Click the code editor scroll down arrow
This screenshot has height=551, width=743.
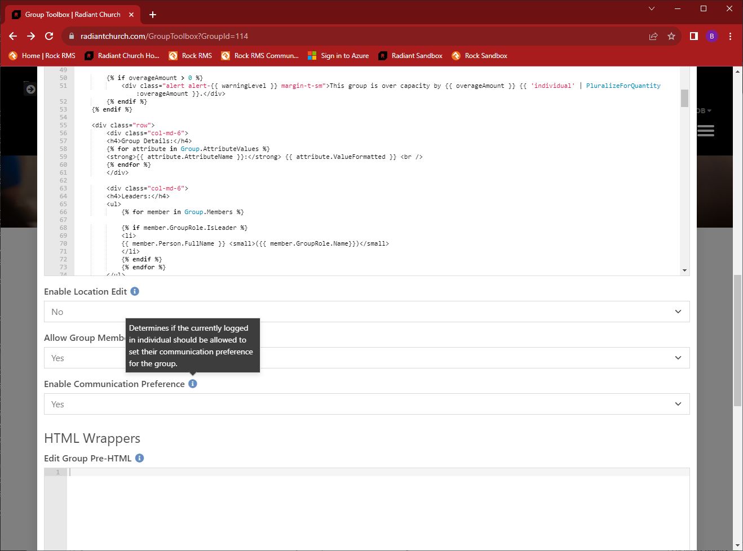pos(685,270)
